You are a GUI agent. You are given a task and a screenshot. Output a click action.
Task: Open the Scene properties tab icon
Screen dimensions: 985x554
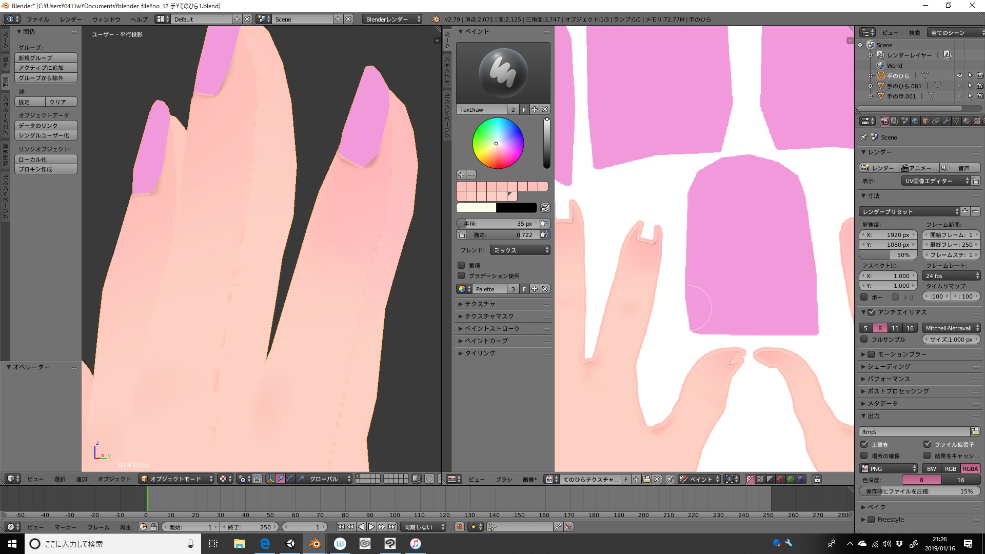(905, 121)
